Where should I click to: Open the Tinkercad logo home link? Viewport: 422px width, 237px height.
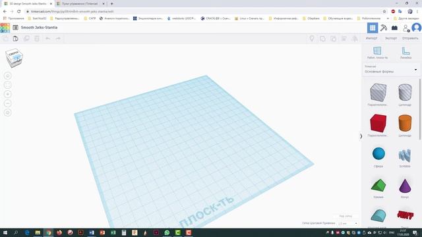click(x=5, y=28)
